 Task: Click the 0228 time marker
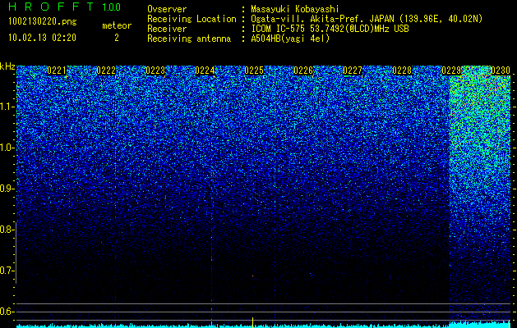(x=402, y=71)
